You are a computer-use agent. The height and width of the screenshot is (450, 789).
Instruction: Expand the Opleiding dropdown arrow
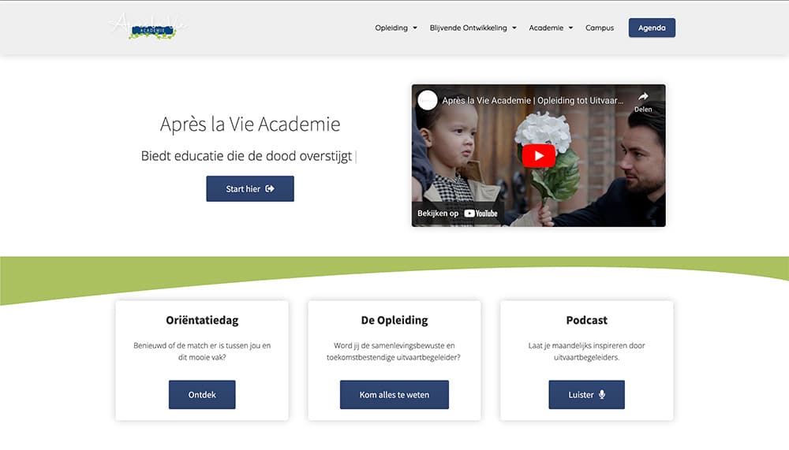click(x=415, y=28)
